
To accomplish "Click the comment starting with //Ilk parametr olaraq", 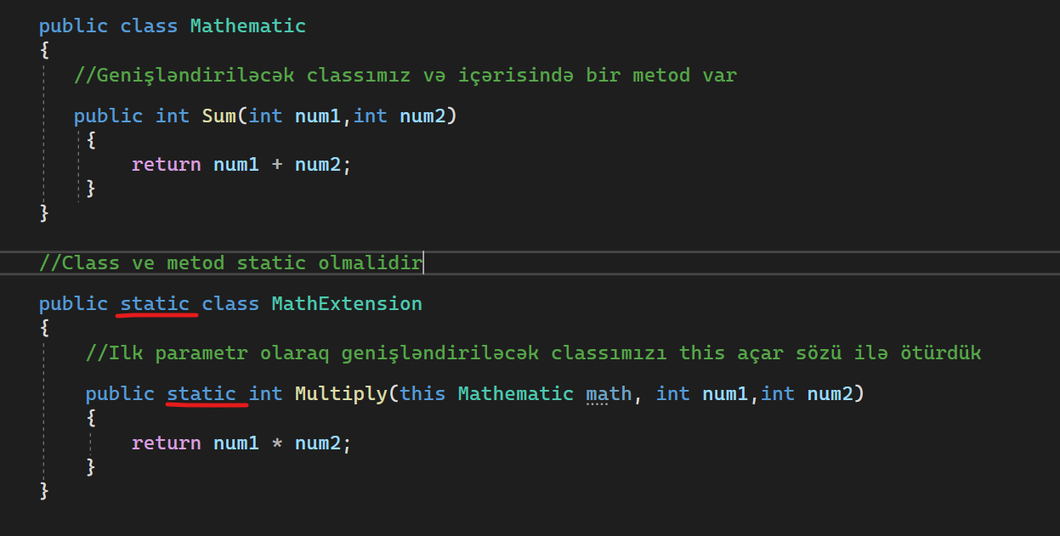I will [534, 352].
